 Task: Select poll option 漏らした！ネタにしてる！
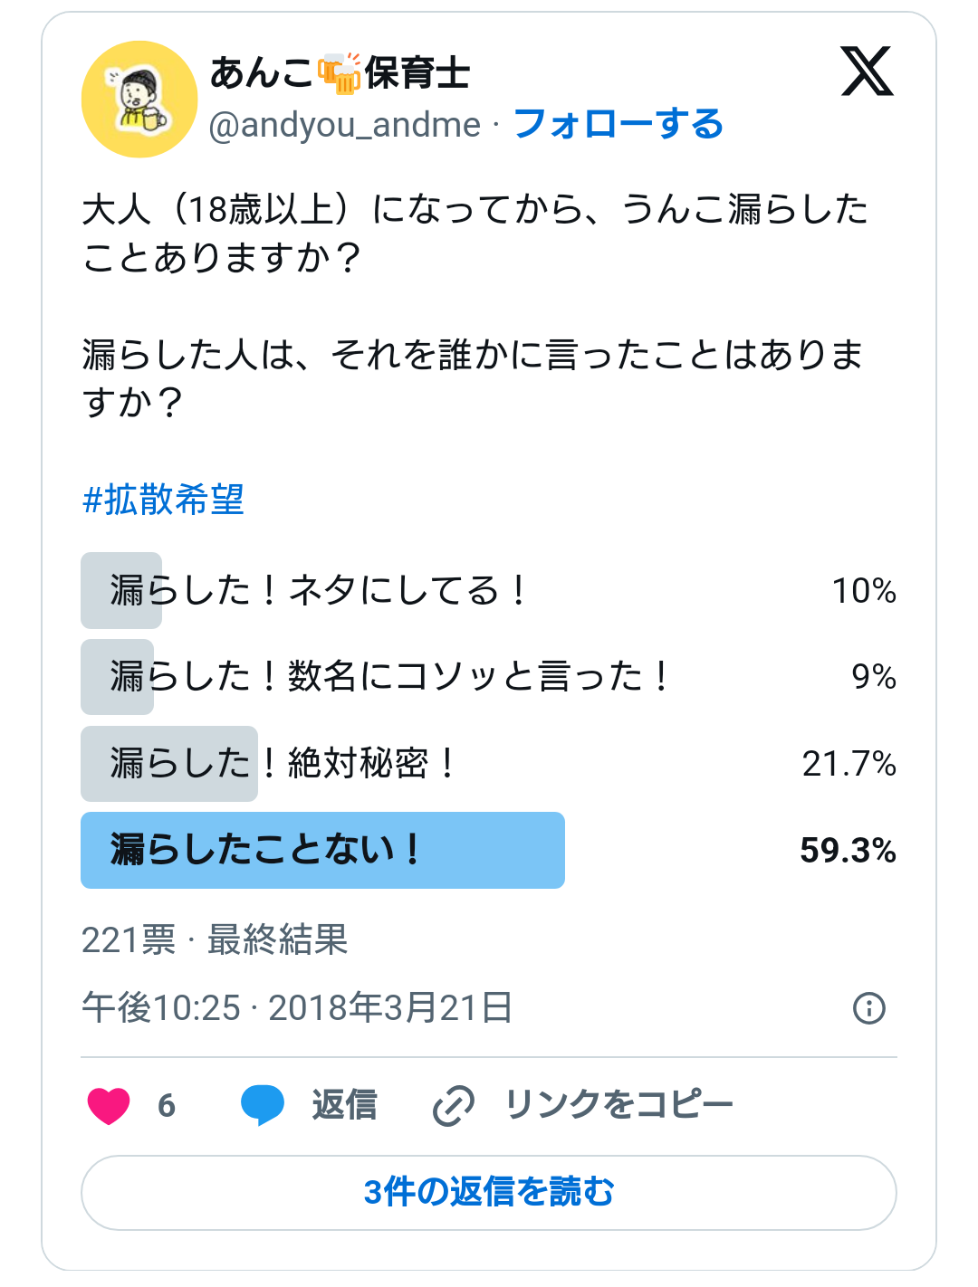coord(489,590)
